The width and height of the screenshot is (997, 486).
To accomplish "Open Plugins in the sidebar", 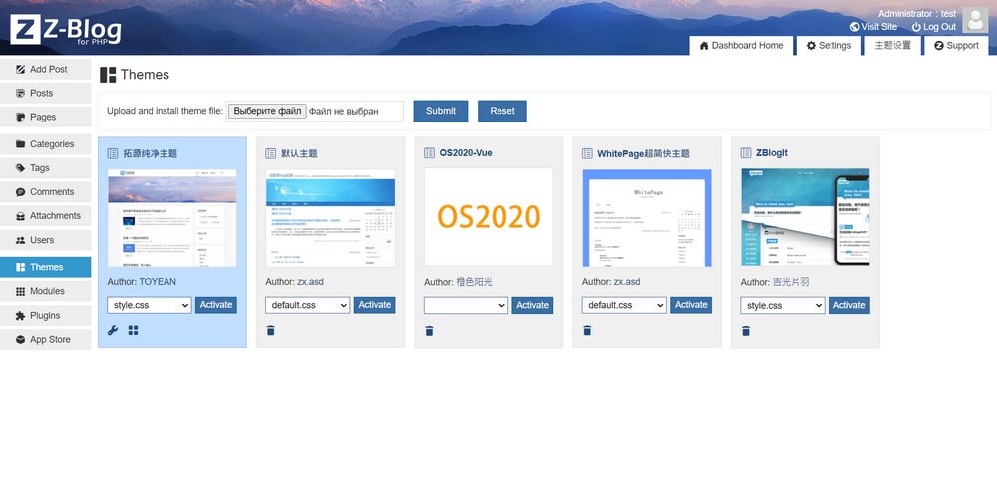I will pyautogui.click(x=46, y=315).
